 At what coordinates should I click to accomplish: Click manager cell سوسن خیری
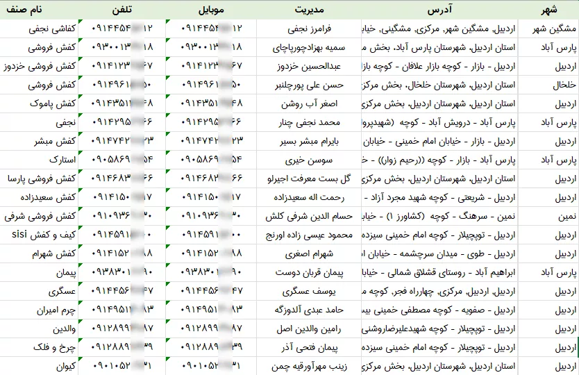[x=309, y=160]
